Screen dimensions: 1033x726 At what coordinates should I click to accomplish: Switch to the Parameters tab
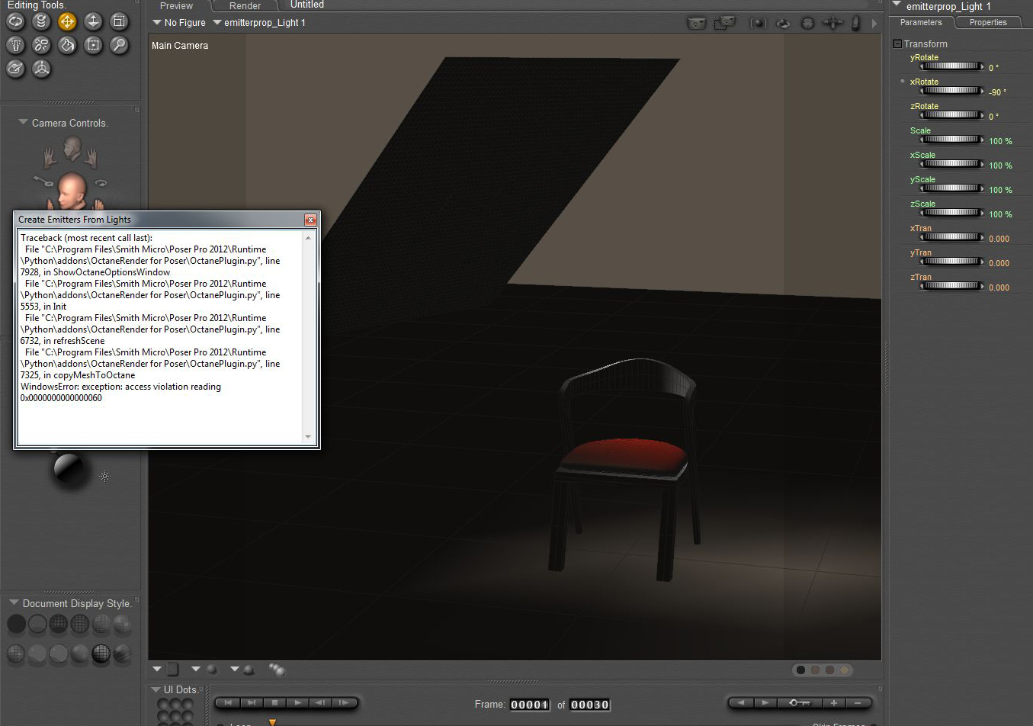point(921,23)
